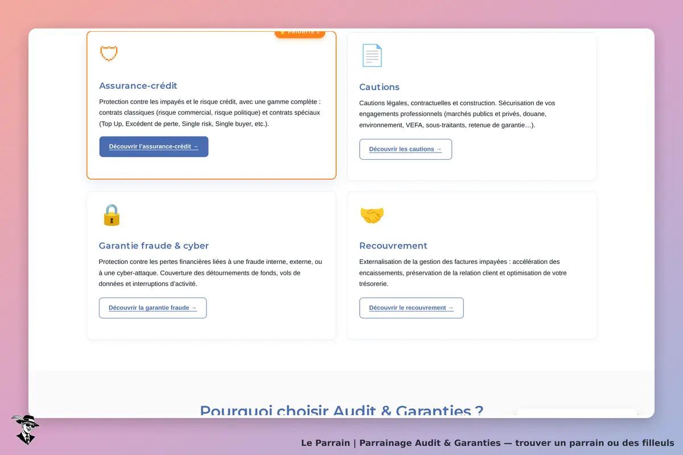Click the handshake icon above Recouvrement

click(372, 215)
